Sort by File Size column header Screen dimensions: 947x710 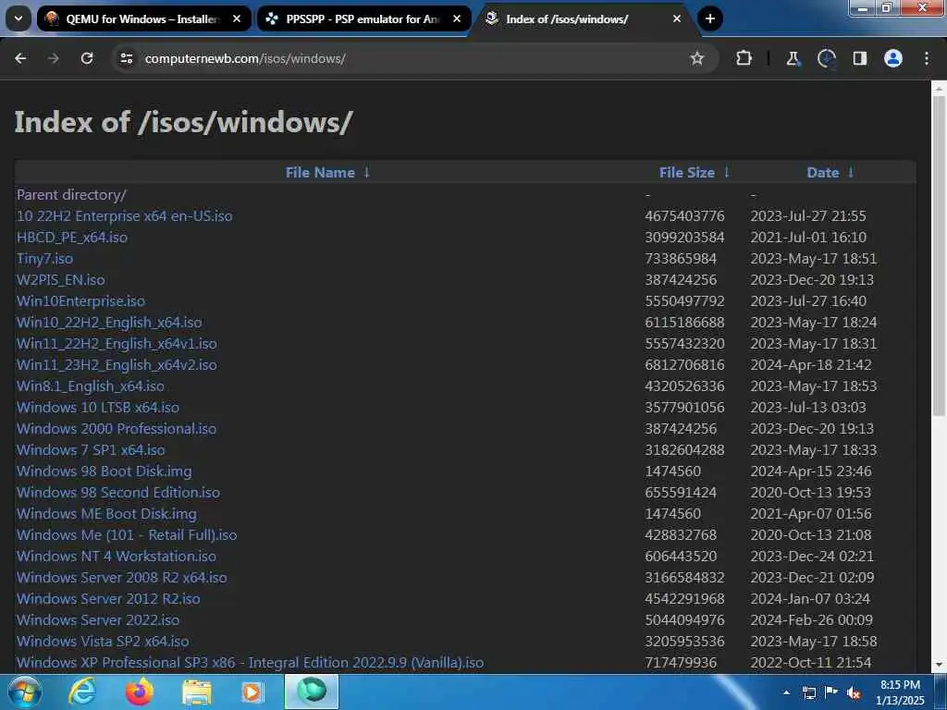click(687, 173)
